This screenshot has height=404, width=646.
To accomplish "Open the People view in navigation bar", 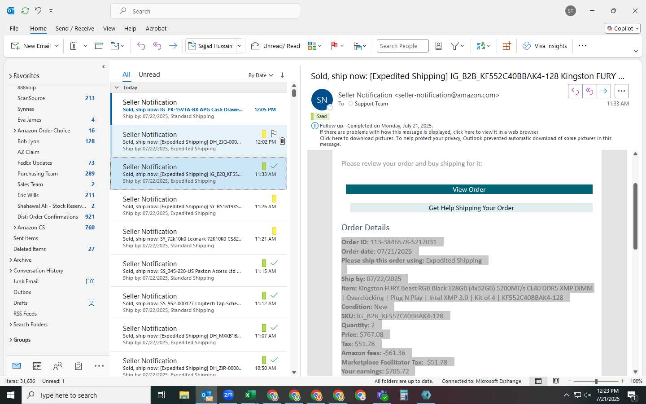I will (57, 366).
